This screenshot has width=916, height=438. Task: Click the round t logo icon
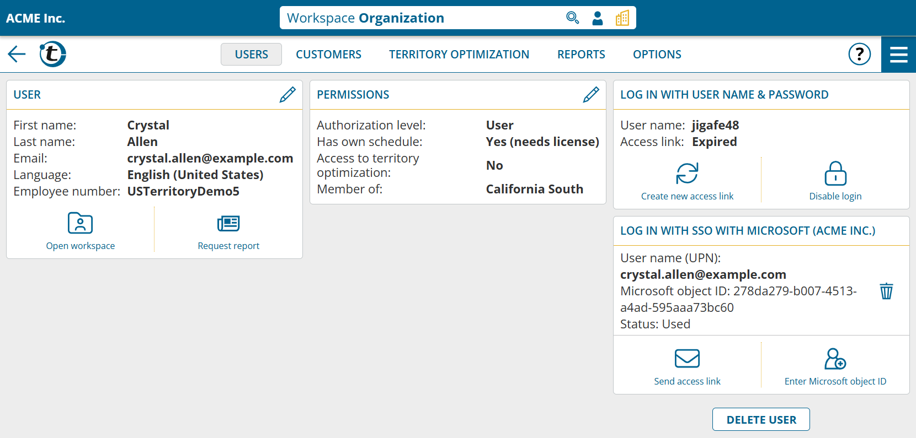click(x=52, y=54)
